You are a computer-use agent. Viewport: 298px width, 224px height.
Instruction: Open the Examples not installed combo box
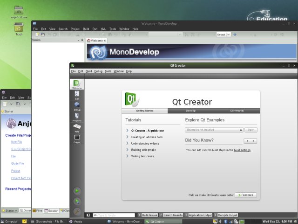pos(214,130)
